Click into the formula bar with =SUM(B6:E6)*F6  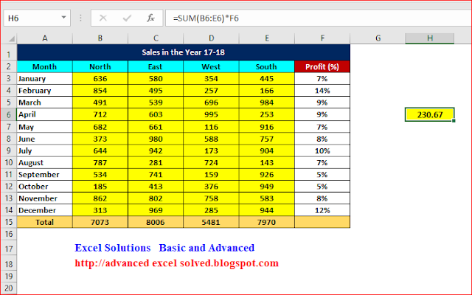tap(318, 18)
